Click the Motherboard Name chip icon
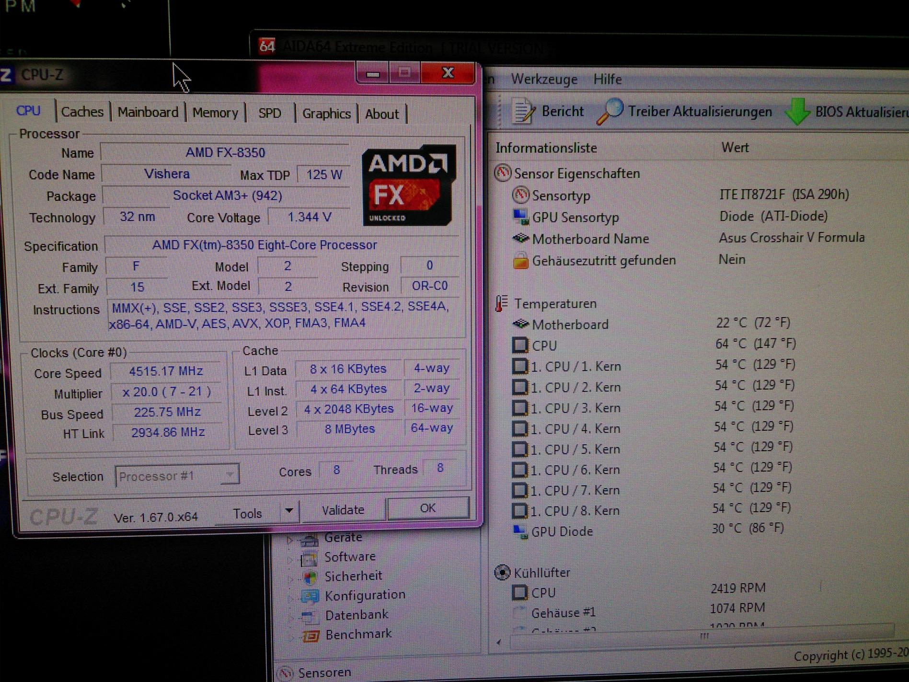This screenshot has width=909, height=682. click(520, 238)
